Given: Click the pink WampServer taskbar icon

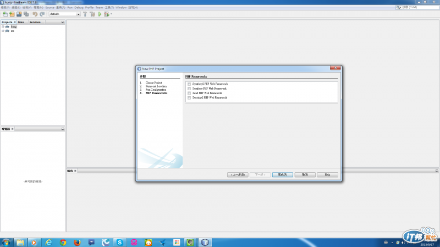Looking at the screenshot, I should [x=134, y=242].
